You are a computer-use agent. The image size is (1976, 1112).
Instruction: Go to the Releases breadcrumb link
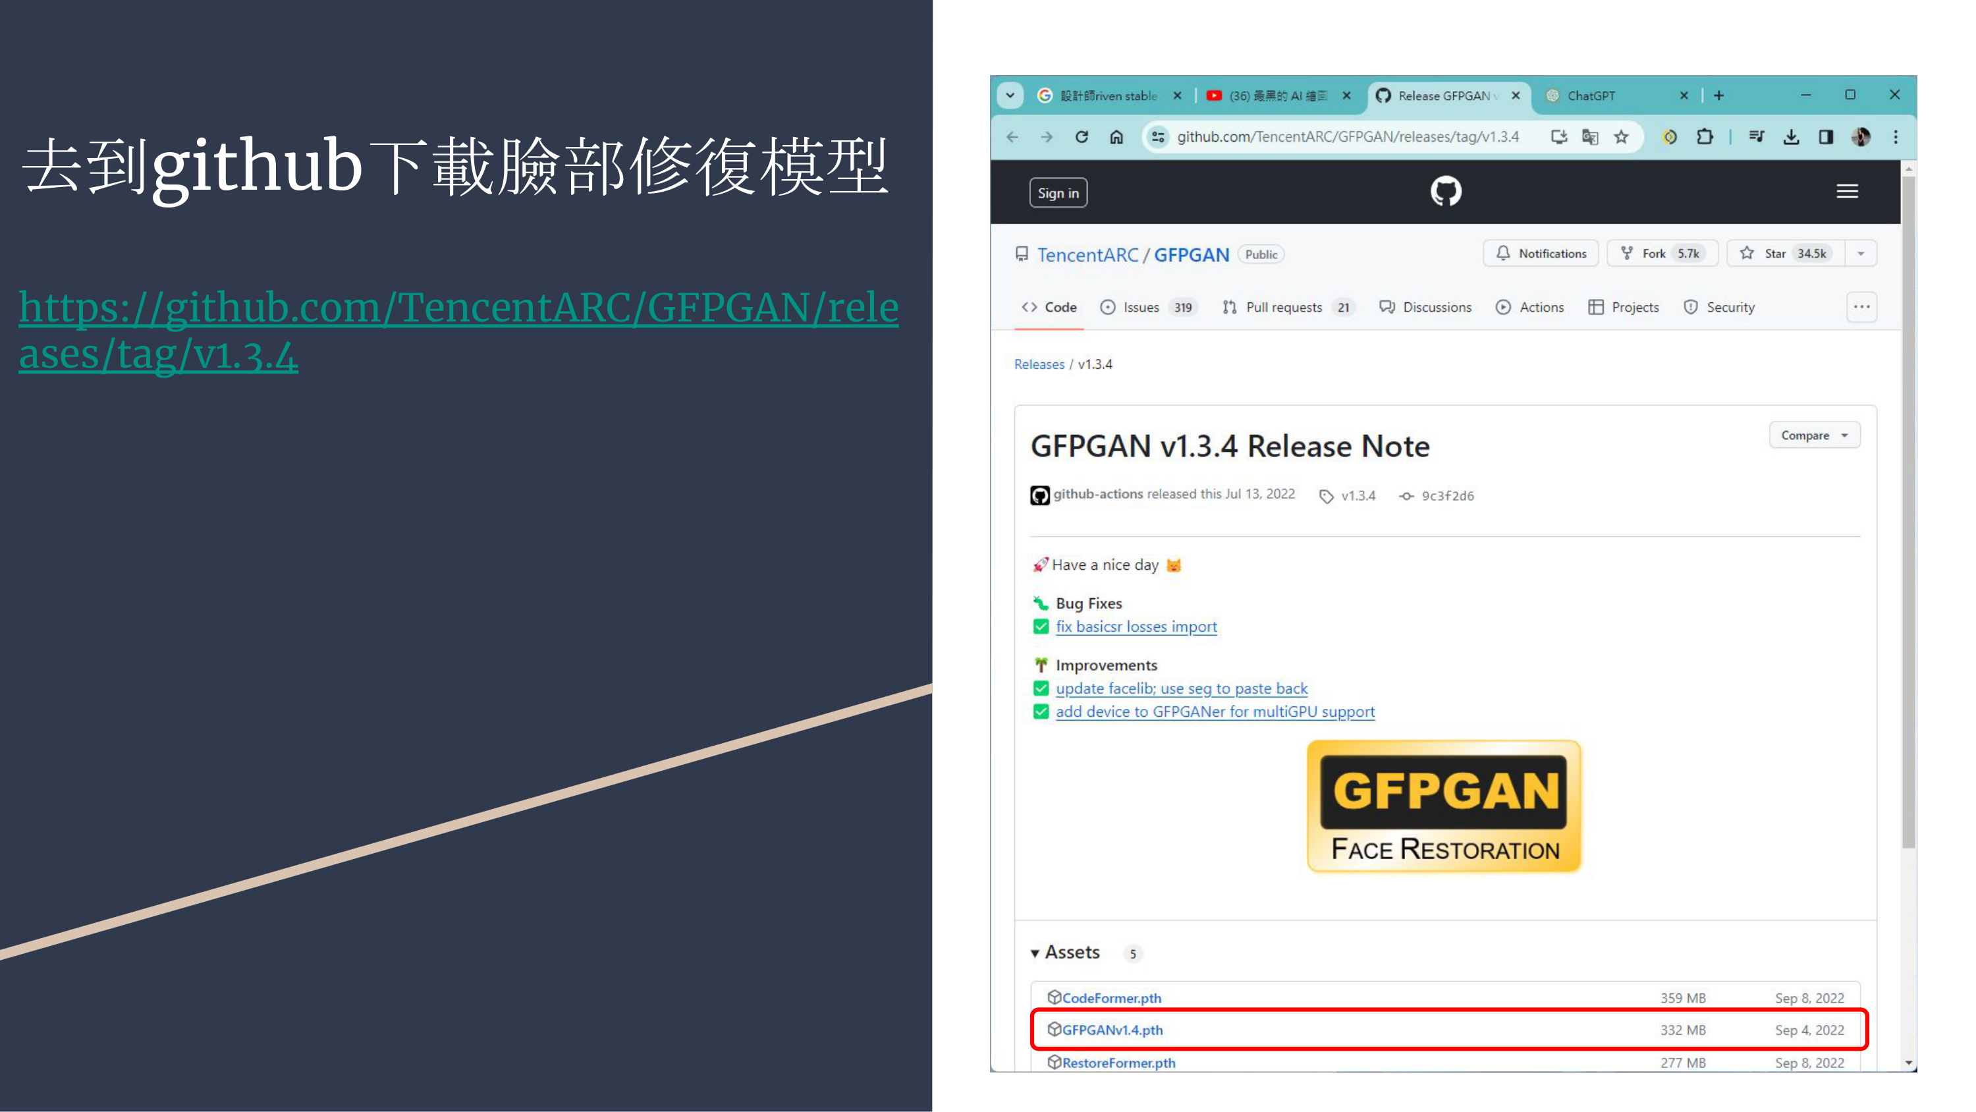click(x=1039, y=364)
